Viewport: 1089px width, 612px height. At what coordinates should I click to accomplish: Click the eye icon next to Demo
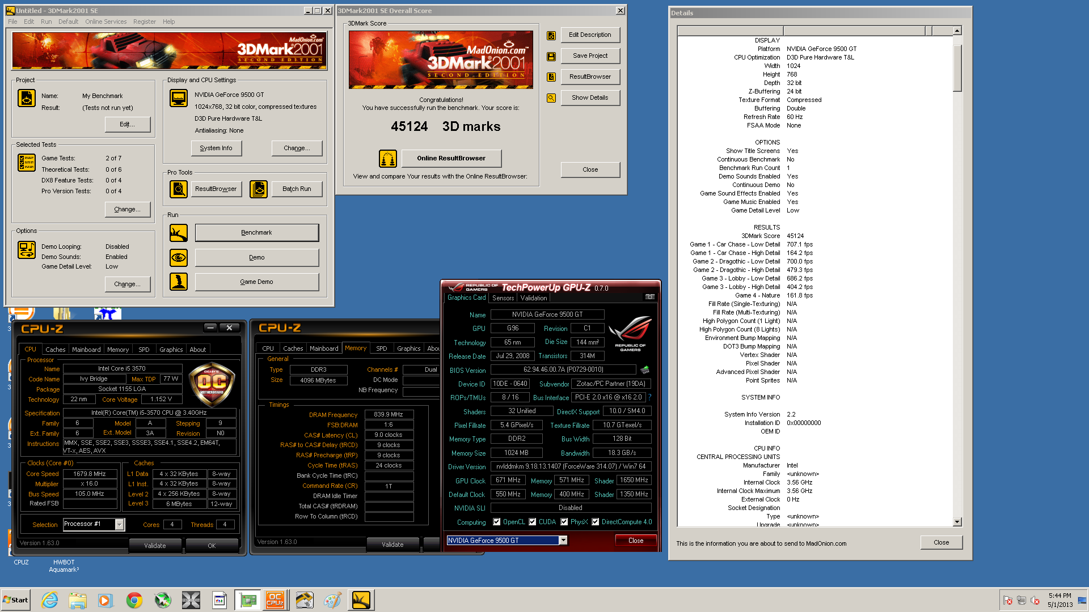point(179,258)
